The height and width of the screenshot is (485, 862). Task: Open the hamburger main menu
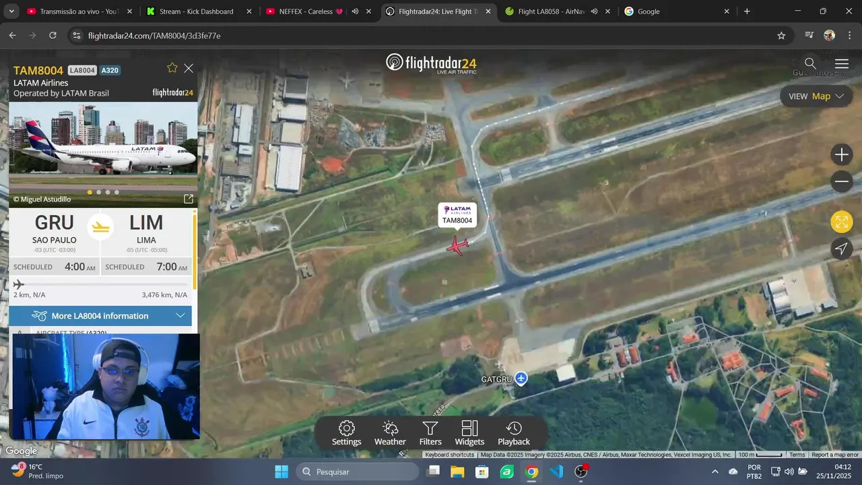[842, 64]
